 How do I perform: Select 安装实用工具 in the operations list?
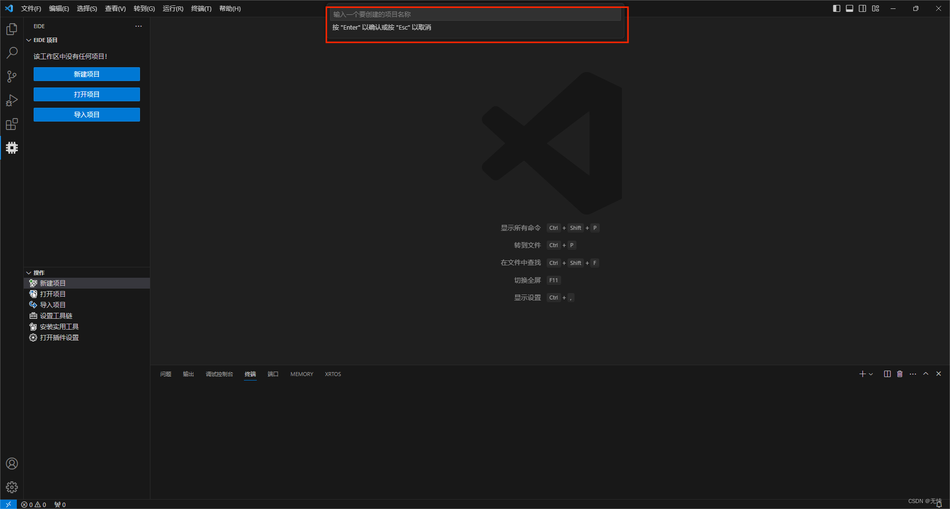tap(87, 327)
